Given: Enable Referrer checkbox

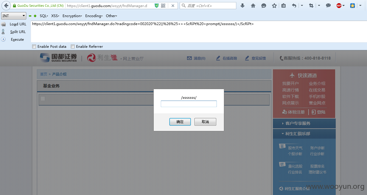Looking at the screenshot, I should 73,46.
